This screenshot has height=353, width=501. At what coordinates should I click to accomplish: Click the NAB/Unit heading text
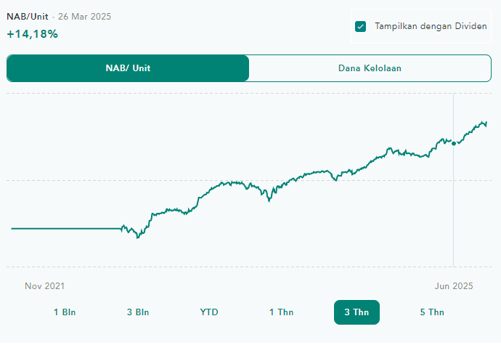coord(28,16)
